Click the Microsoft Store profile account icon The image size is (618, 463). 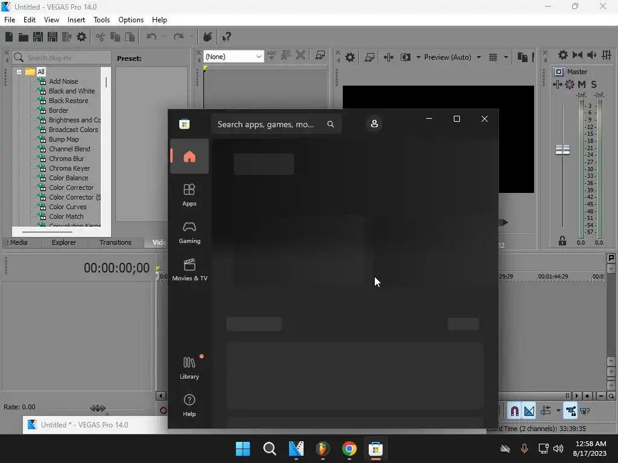(374, 124)
